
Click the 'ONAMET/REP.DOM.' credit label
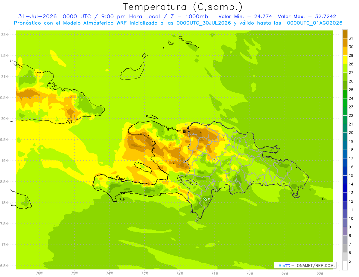coord(315,265)
